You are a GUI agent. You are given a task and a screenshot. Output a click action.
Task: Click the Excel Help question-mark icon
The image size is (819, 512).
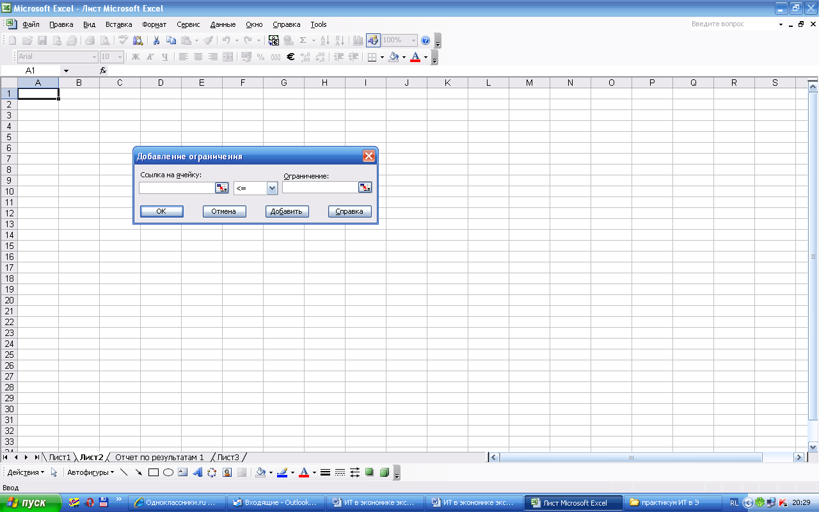[x=425, y=40]
